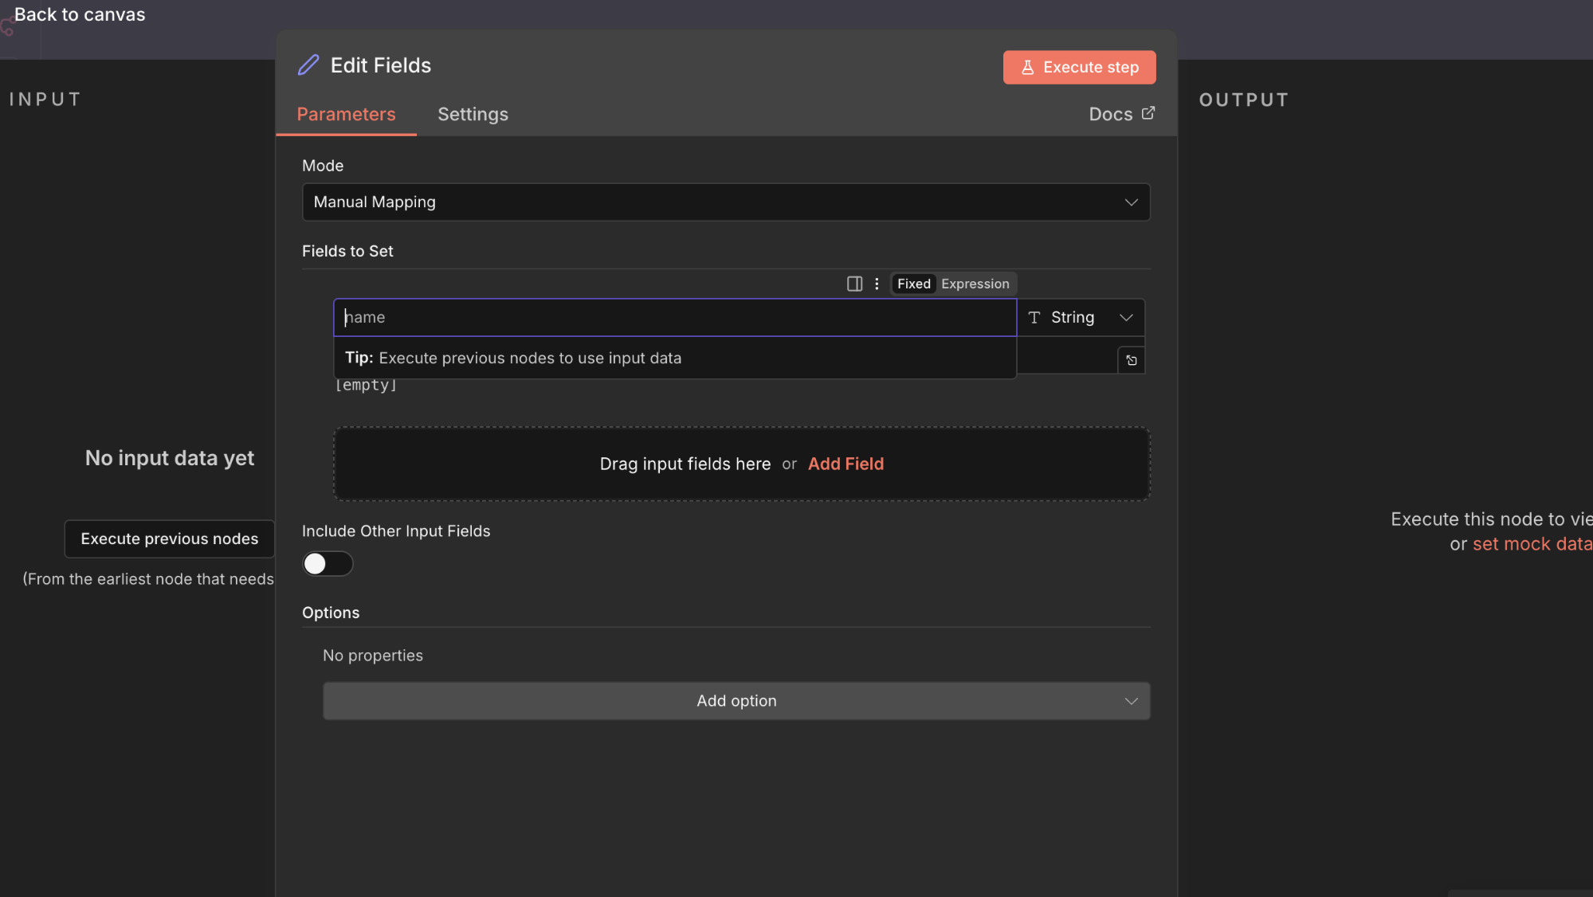Click the external link icon beside Docs
1593x897 pixels.
click(1148, 113)
